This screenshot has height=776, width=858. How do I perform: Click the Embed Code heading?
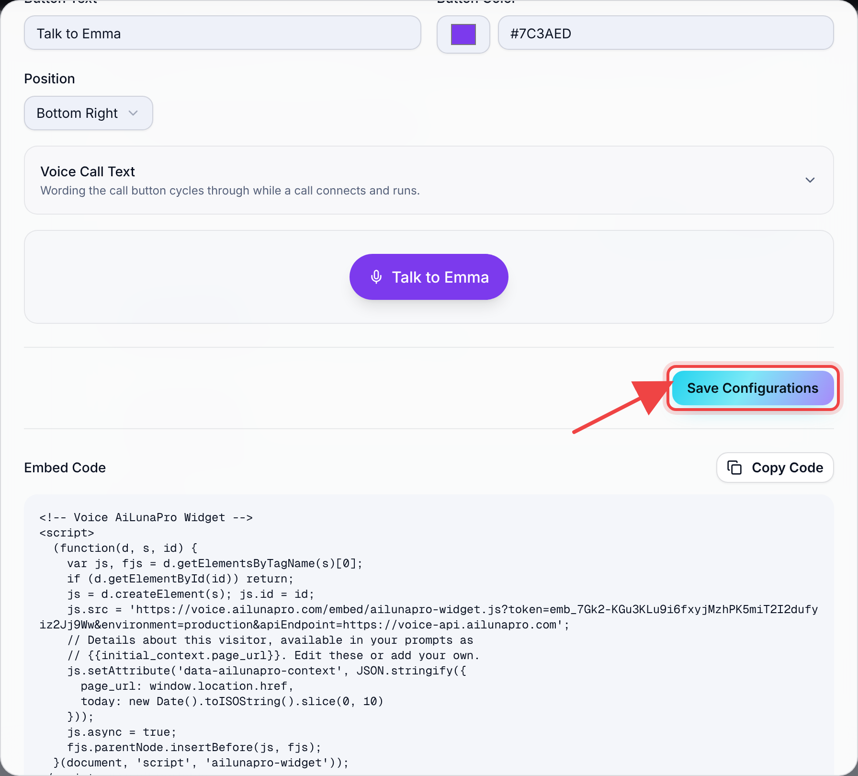tap(65, 468)
